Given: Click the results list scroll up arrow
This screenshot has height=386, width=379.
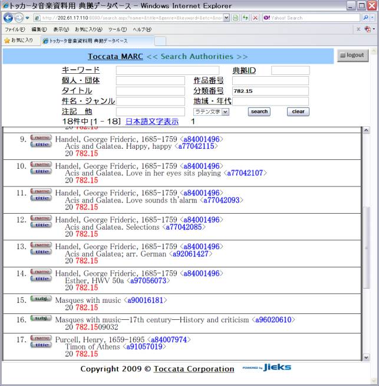Looking at the screenshot, I should click(x=366, y=130).
